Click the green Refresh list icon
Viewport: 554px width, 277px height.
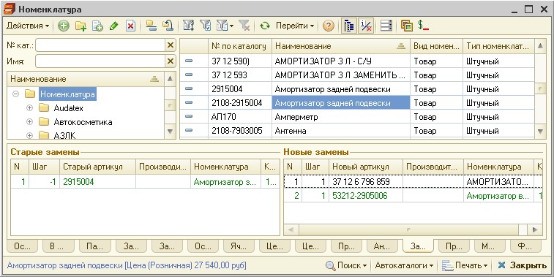pos(265,26)
